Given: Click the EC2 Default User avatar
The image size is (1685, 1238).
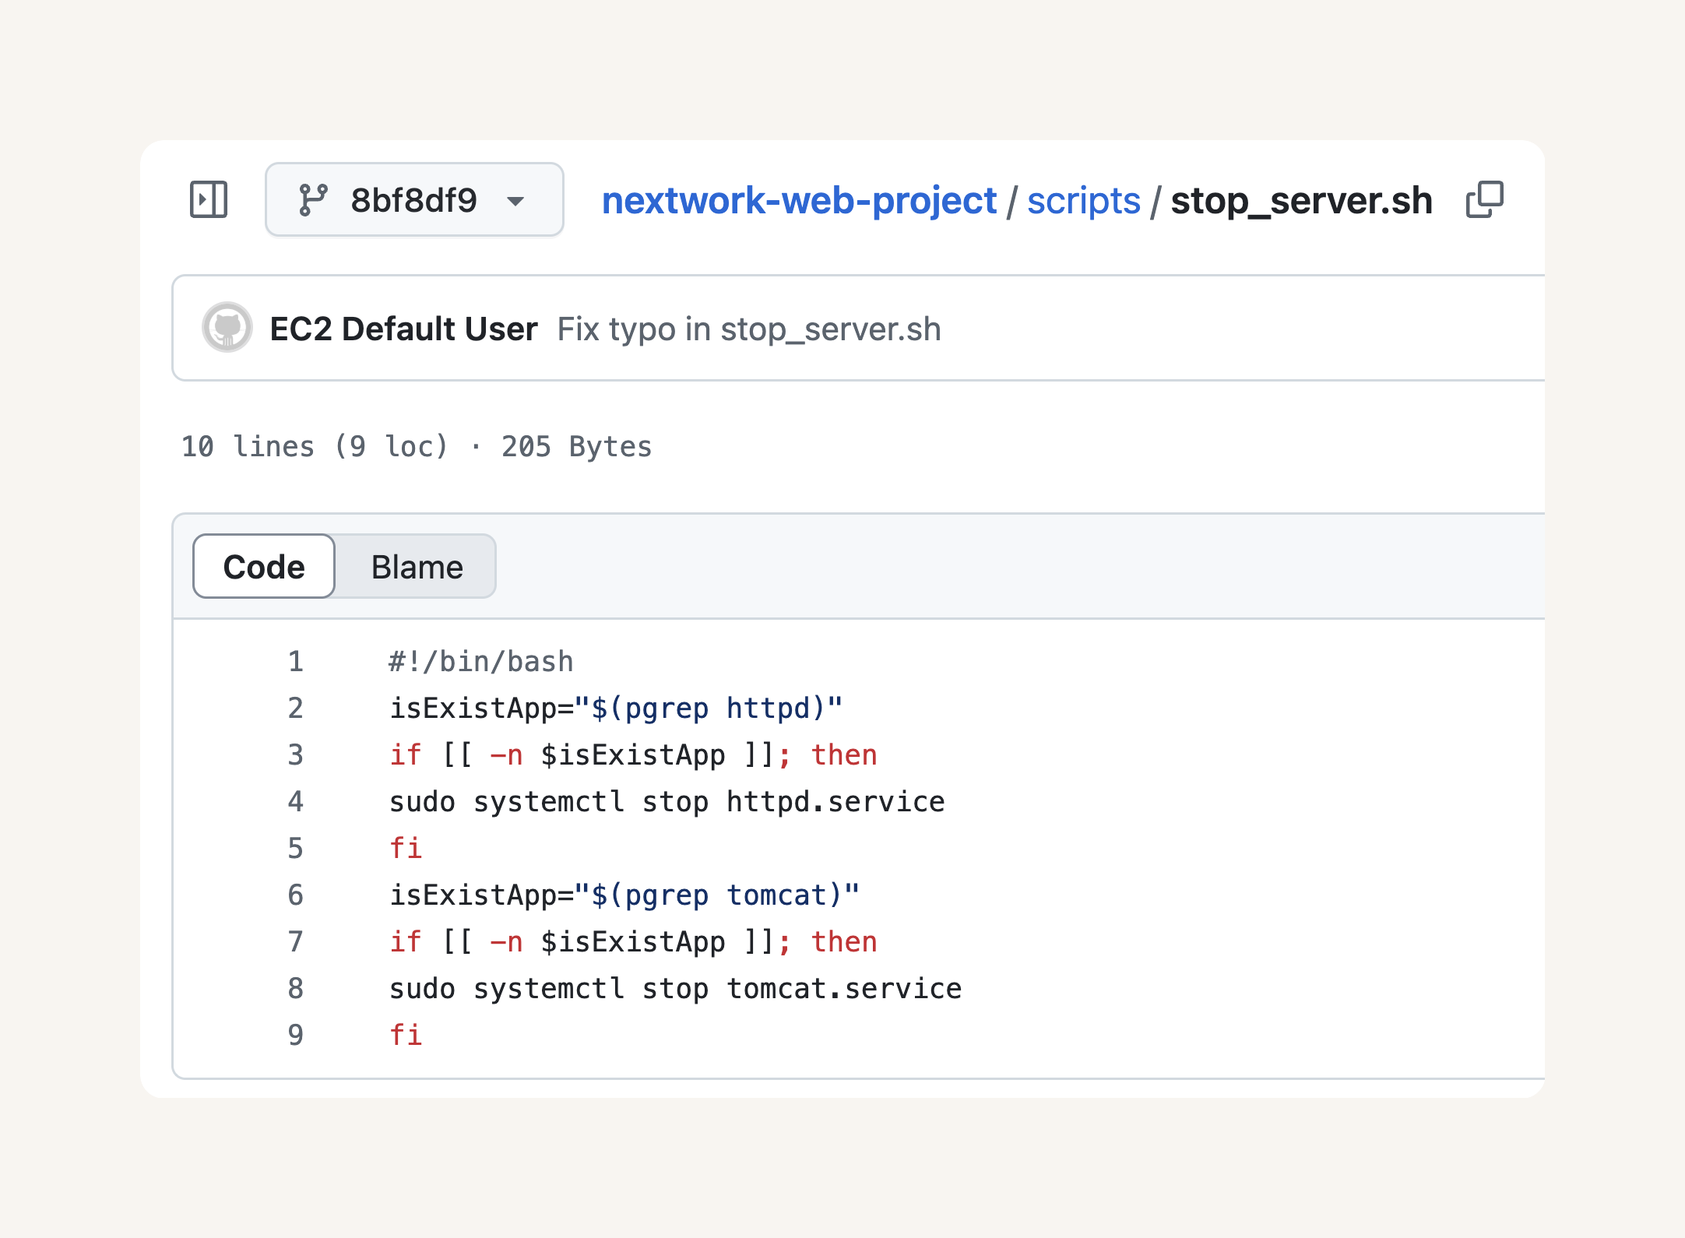Looking at the screenshot, I should [x=227, y=328].
